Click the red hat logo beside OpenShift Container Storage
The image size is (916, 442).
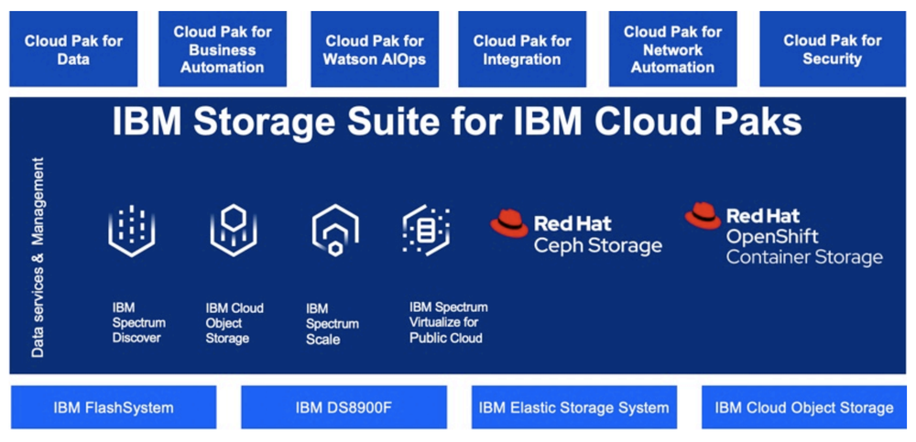pos(703,216)
